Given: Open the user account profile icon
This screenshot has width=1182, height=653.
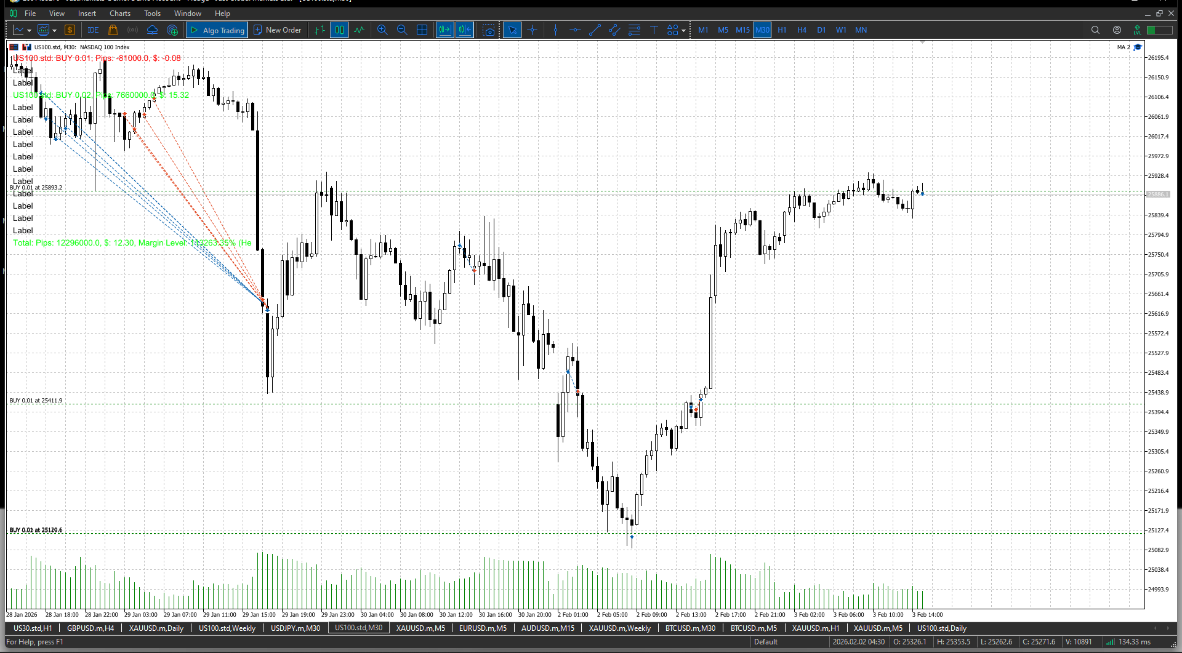Looking at the screenshot, I should pos(1117,30).
